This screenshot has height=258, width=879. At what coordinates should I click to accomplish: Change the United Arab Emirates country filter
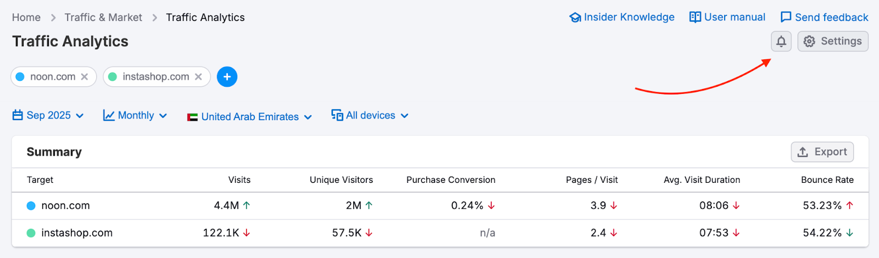pyautogui.click(x=249, y=117)
